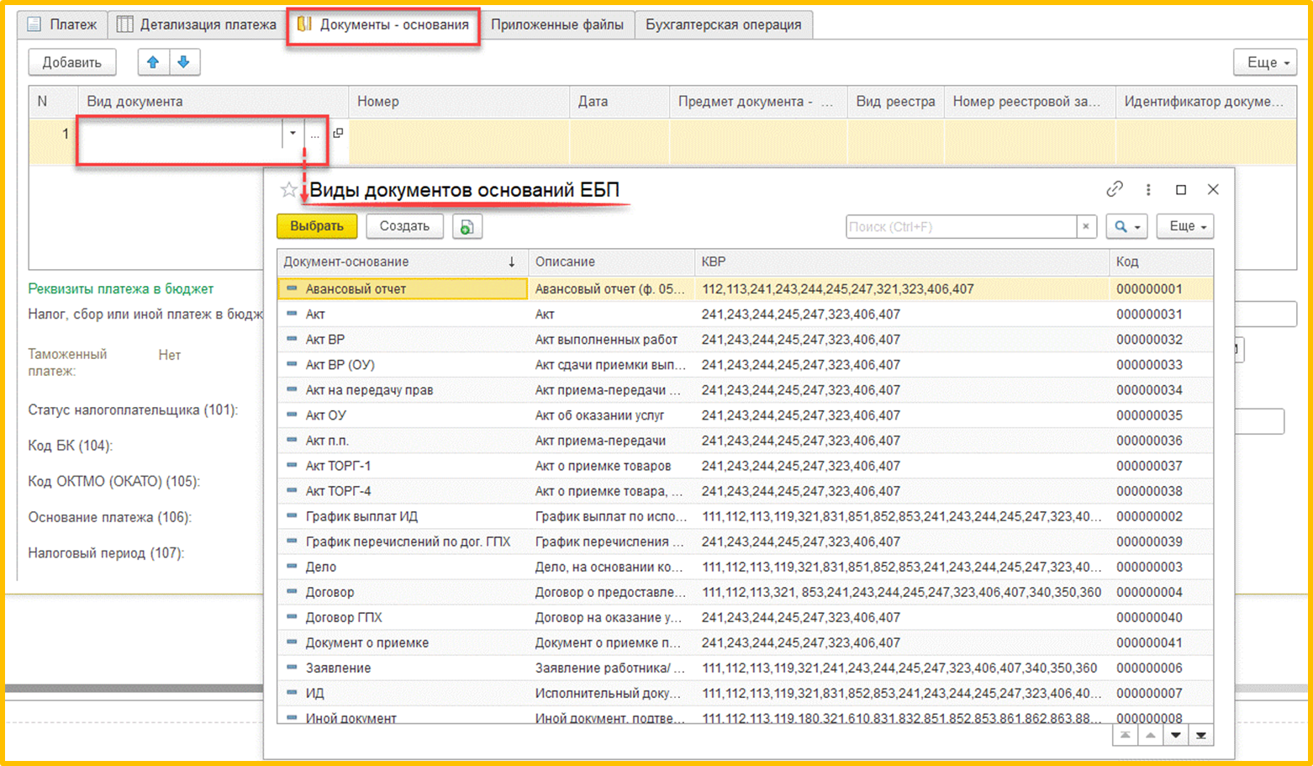Click the Выбрать button
Screen dimensions: 1313x766
(317, 226)
